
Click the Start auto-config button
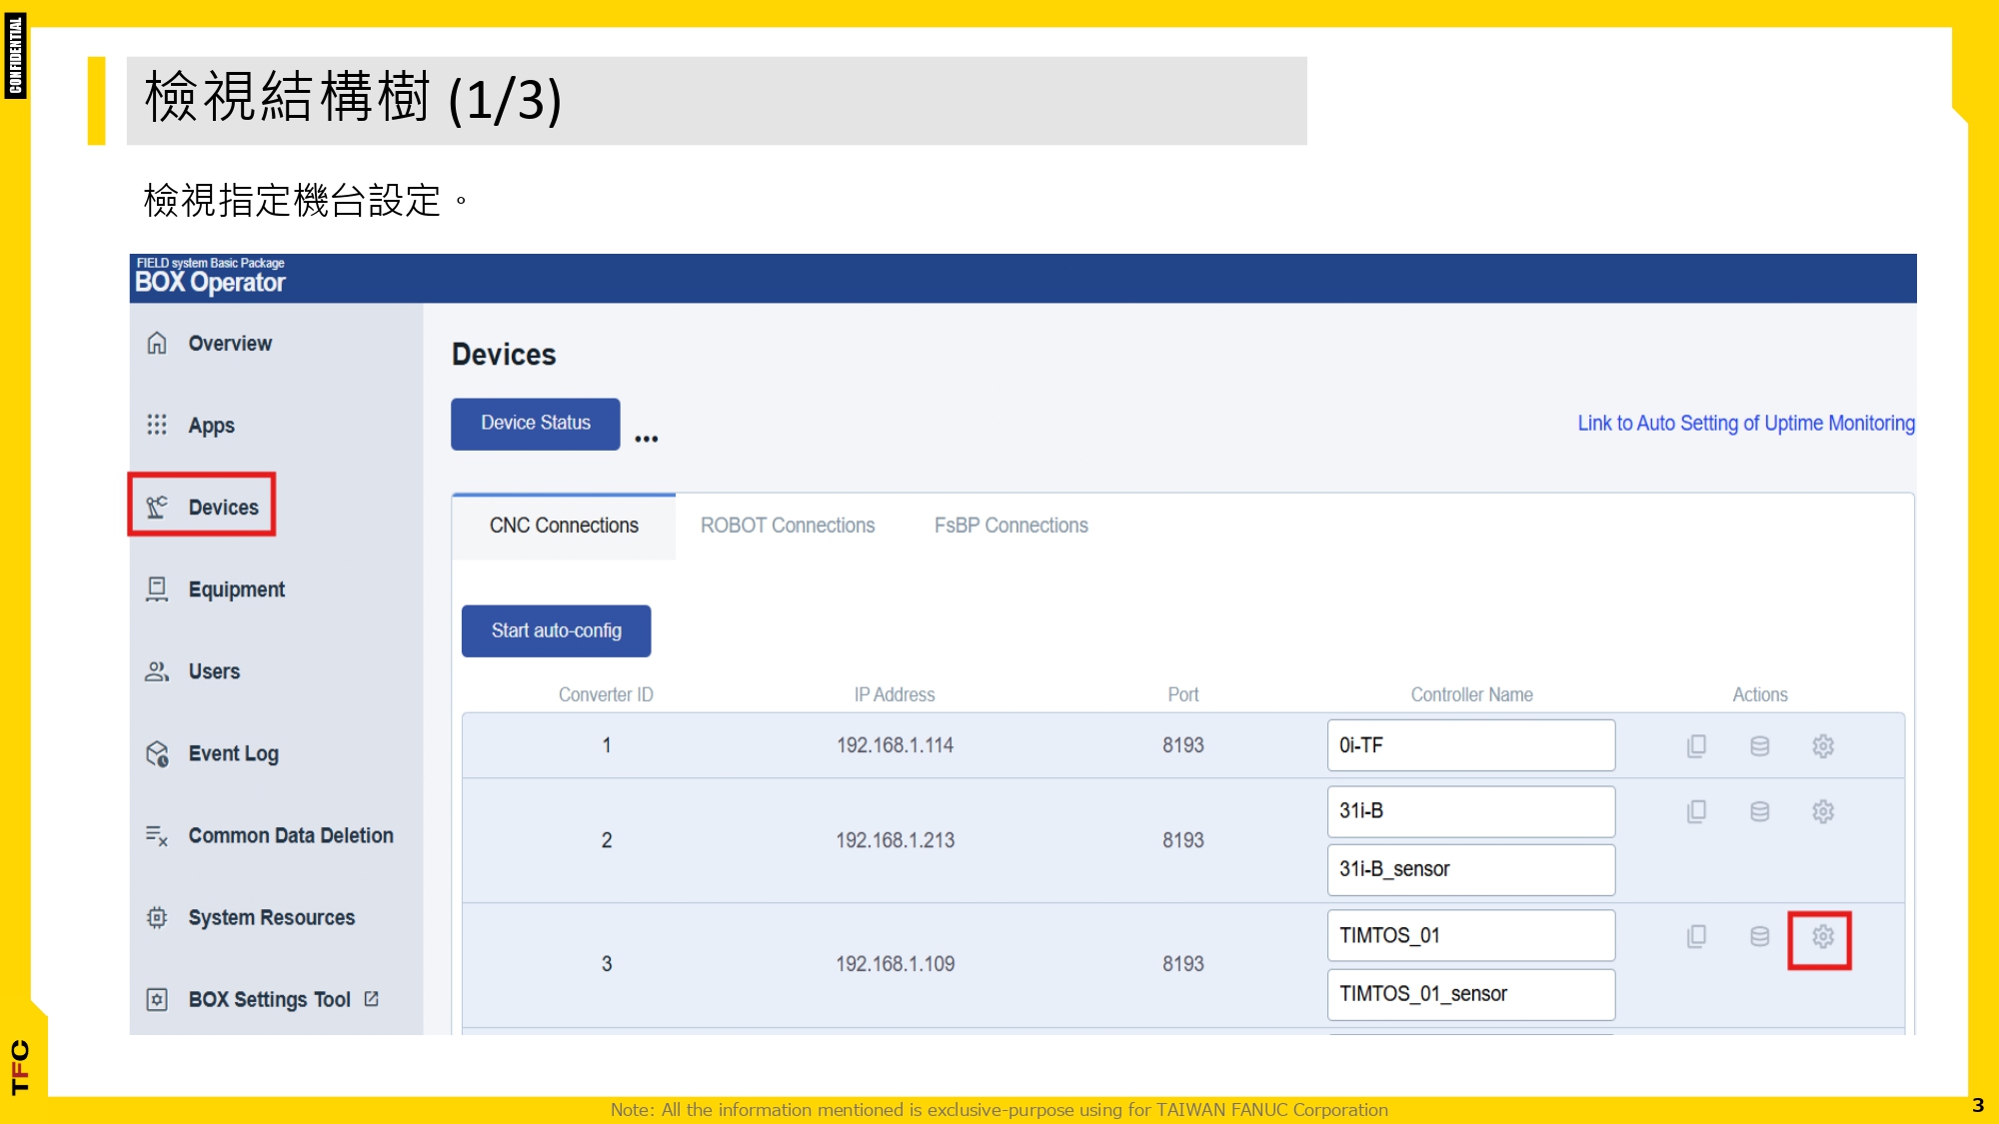click(556, 630)
